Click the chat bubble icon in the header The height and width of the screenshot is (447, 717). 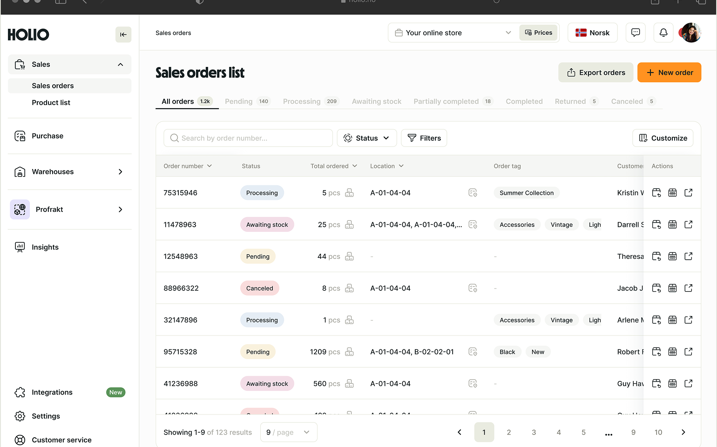point(635,33)
